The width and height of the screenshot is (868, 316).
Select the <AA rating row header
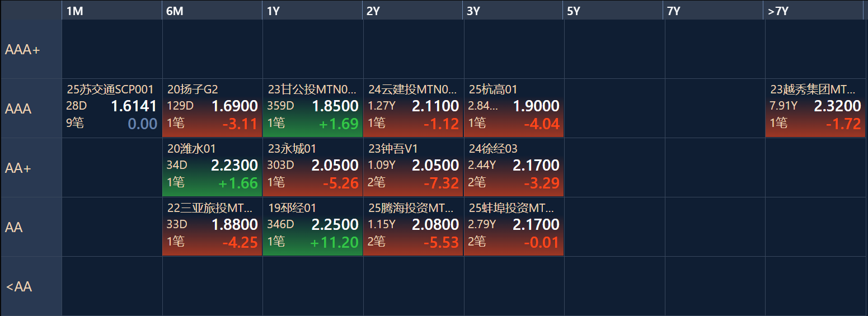click(x=31, y=286)
